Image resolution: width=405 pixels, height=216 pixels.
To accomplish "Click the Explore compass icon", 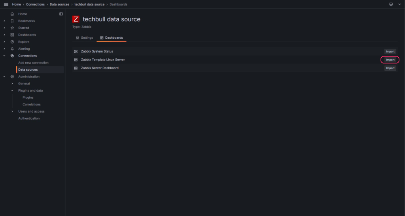I will coord(12,42).
